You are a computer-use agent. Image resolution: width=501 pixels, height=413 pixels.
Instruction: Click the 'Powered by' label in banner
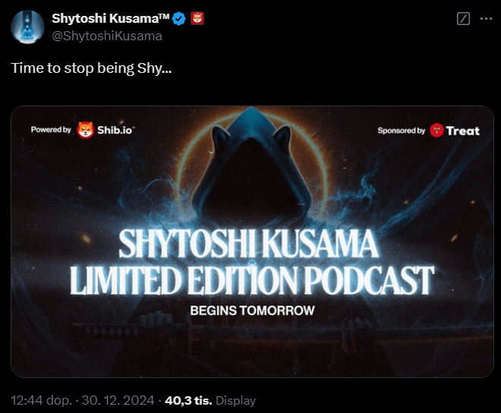(x=51, y=130)
